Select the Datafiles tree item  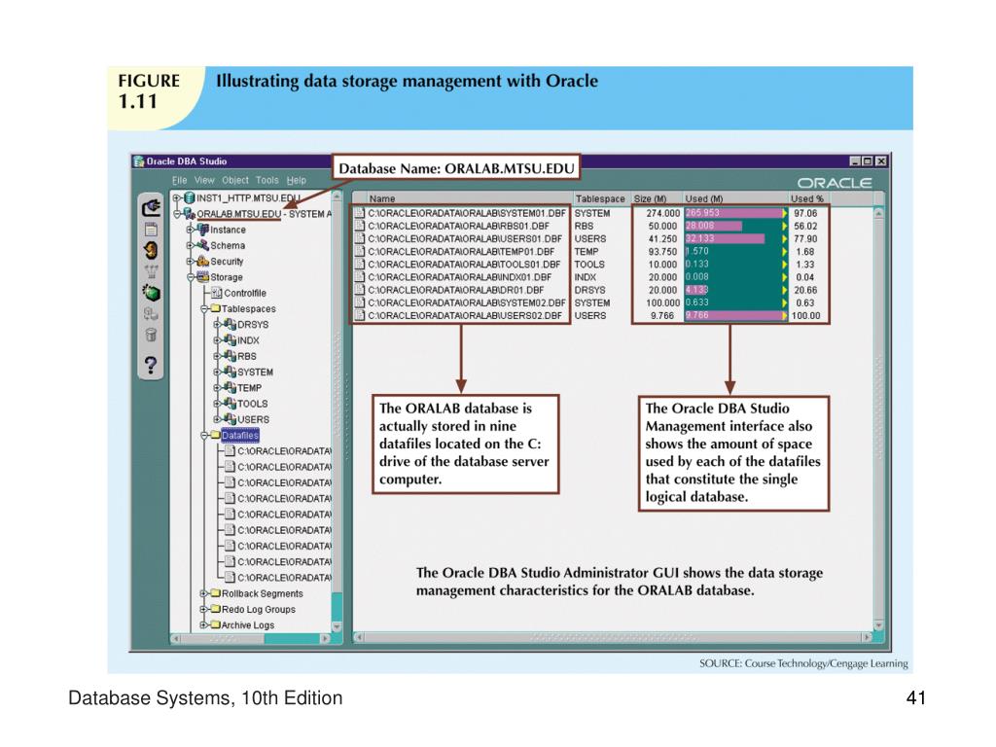[x=240, y=435]
